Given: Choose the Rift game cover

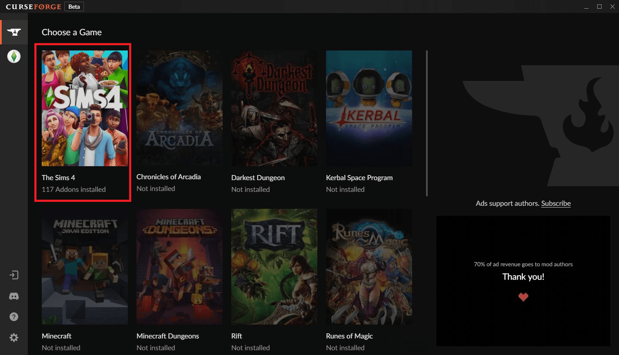Looking at the screenshot, I should [x=274, y=267].
